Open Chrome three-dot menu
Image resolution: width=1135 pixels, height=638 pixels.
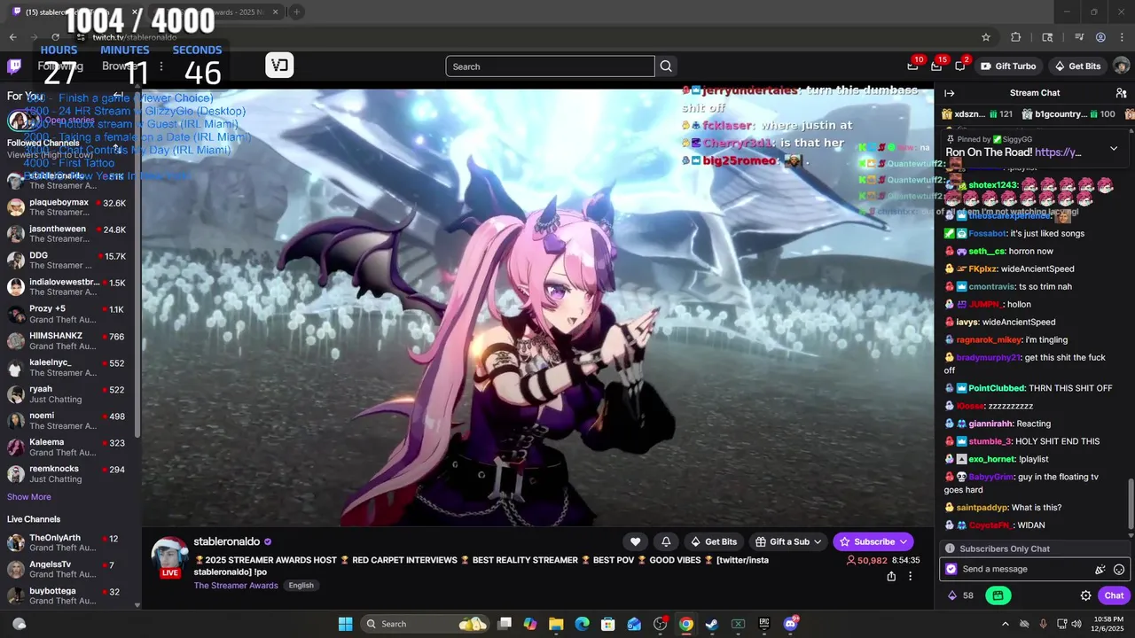pyautogui.click(x=1121, y=37)
